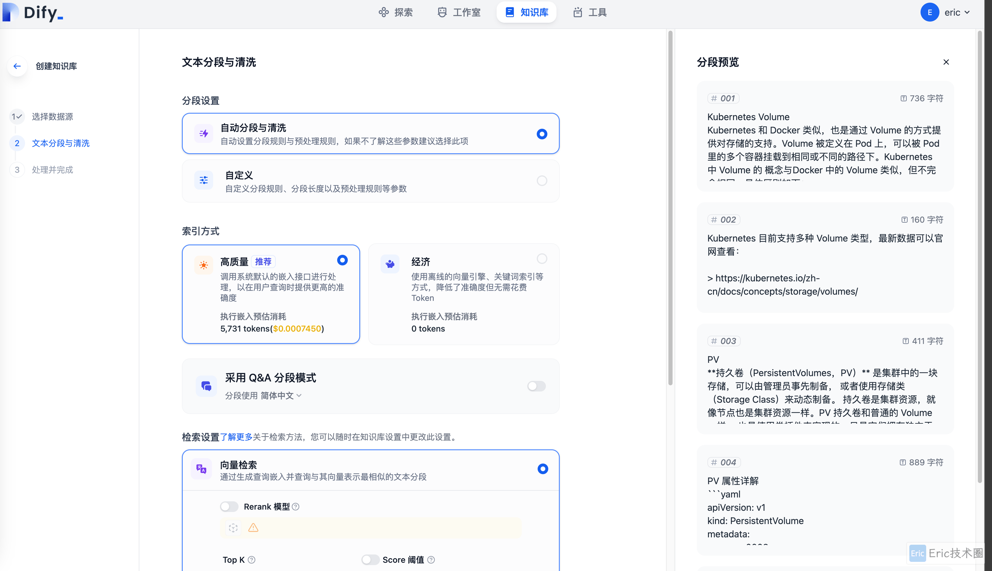Click the 工作室 robot icon
Image resolution: width=992 pixels, height=571 pixels.
click(442, 13)
